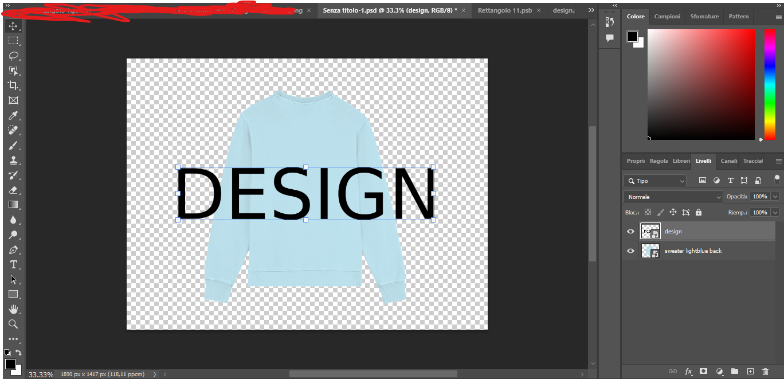This screenshot has width=784, height=379.
Task: Select the design layer thumbnail
Action: pyautogui.click(x=650, y=231)
